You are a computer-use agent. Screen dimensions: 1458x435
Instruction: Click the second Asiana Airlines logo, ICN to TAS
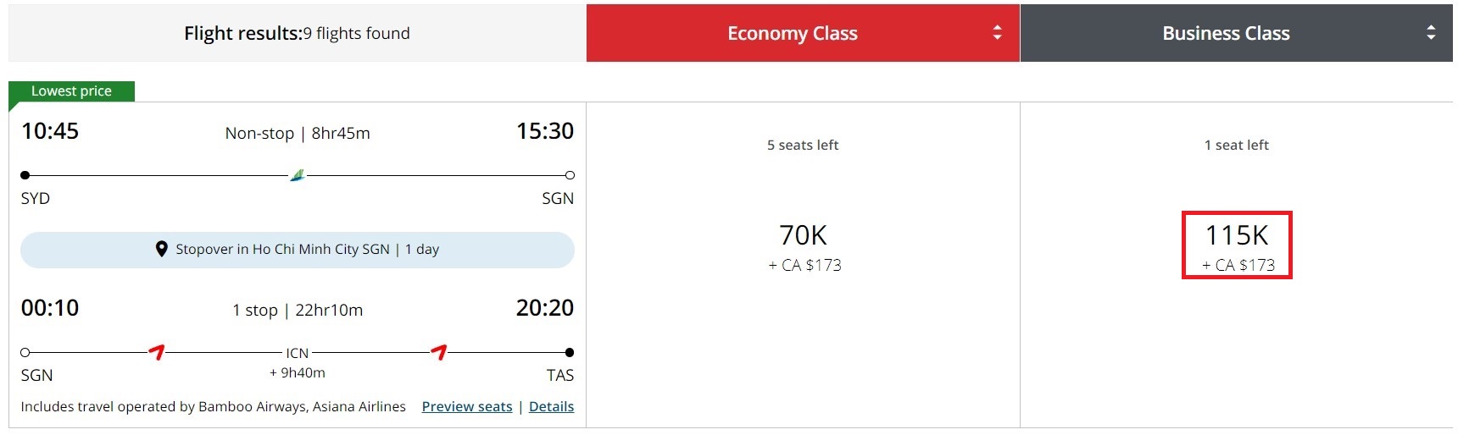coord(439,351)
